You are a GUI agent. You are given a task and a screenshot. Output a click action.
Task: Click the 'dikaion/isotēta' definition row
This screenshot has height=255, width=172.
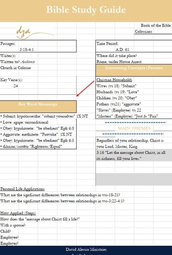(x=31, y=147)
